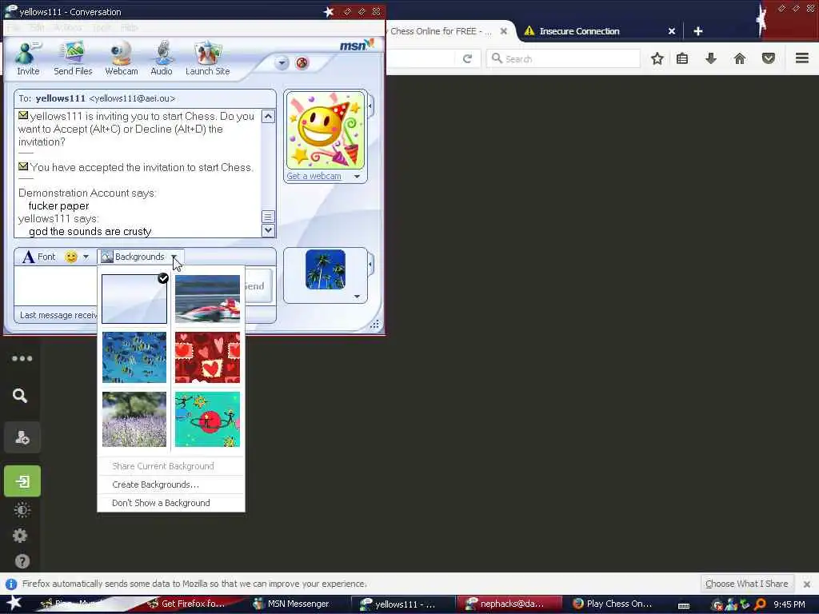Image resolution: width=819 pixels, height=614 pixels.
Task: Click the Send message button
Action: [258, 286]
